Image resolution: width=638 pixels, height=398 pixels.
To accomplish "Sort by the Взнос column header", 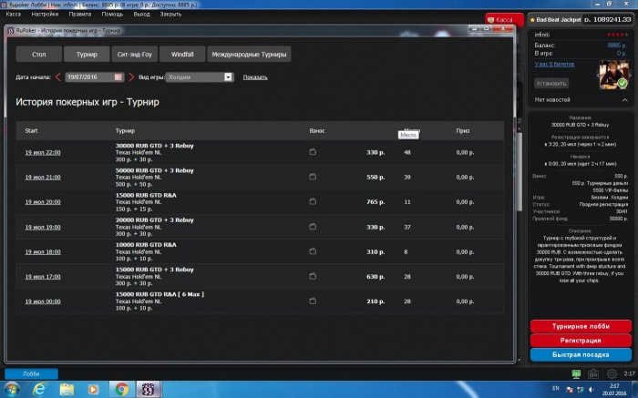I will click(317, 130).
